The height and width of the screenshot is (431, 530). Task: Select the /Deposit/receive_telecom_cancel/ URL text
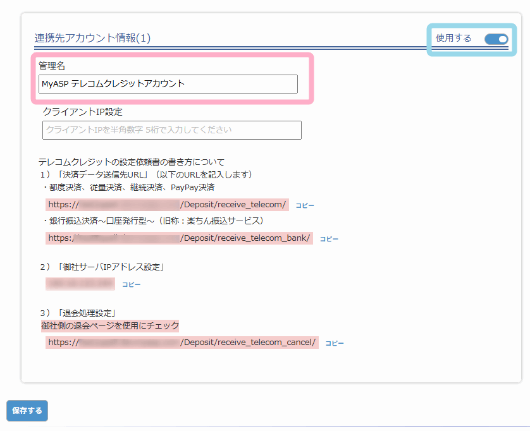point(182,343)
